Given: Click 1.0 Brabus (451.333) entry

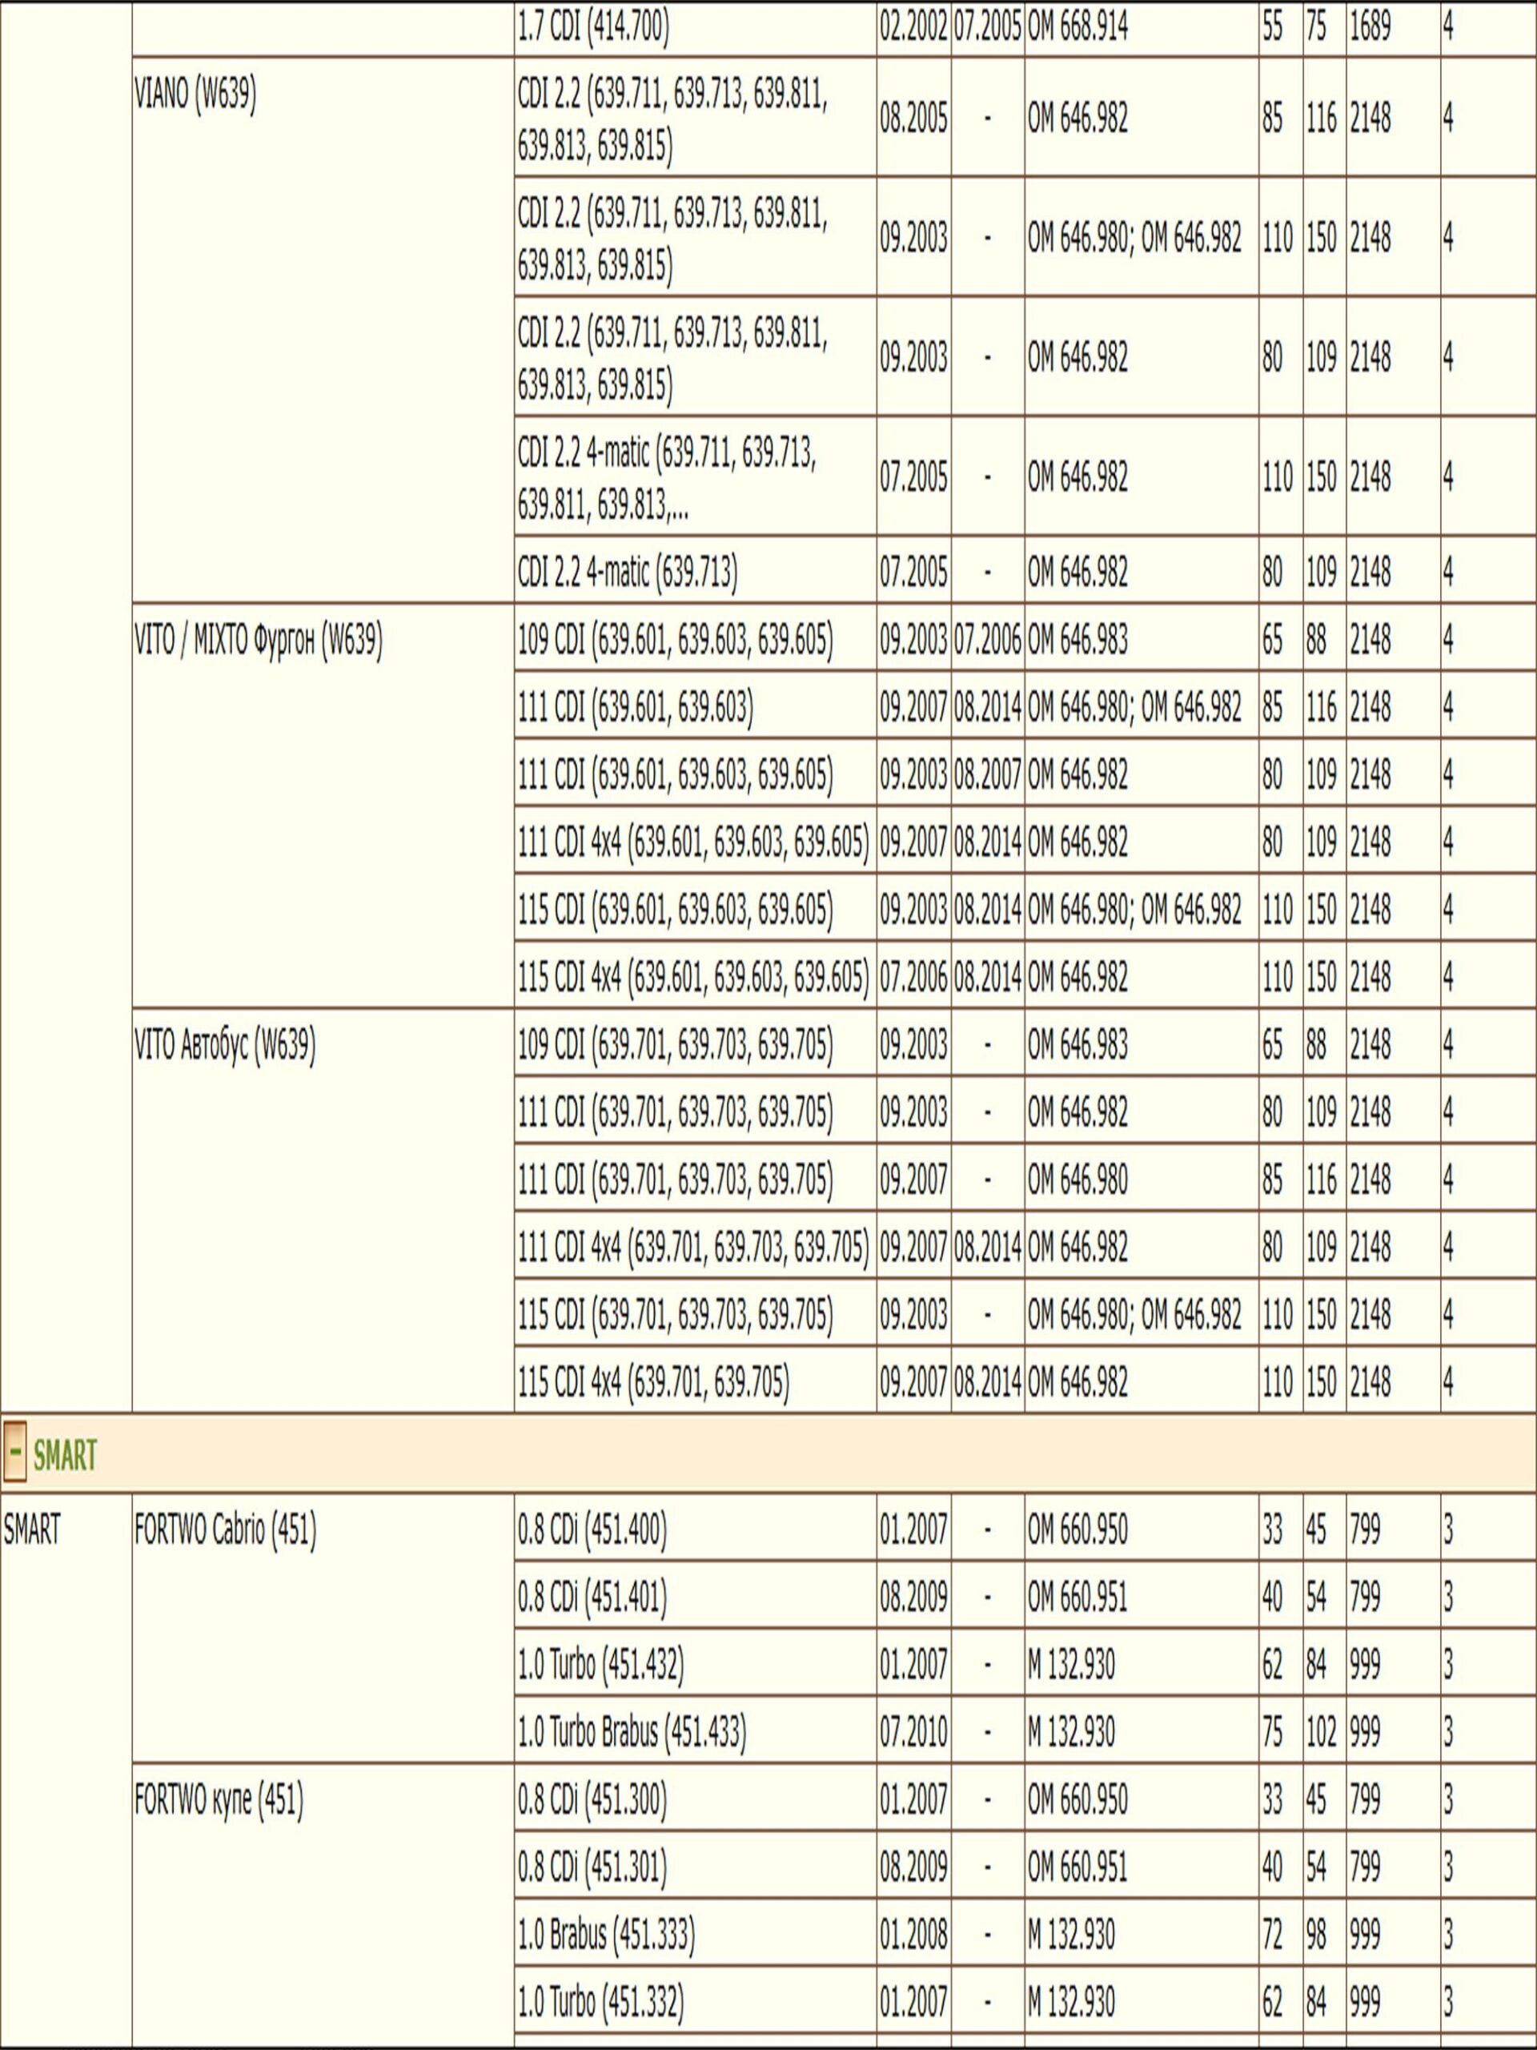Looking at the screenshot, I should tap(606, 1934).
